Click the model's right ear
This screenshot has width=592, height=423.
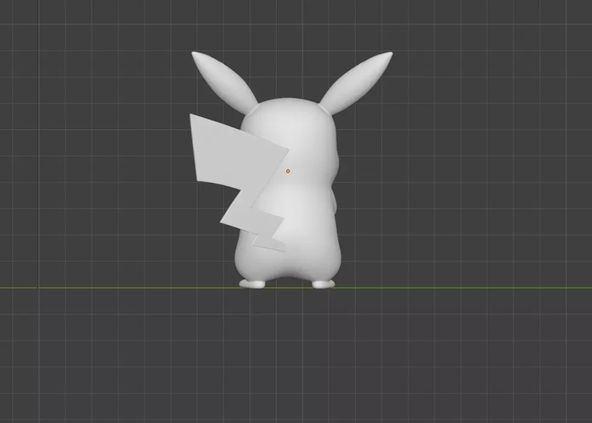(356, 83)
